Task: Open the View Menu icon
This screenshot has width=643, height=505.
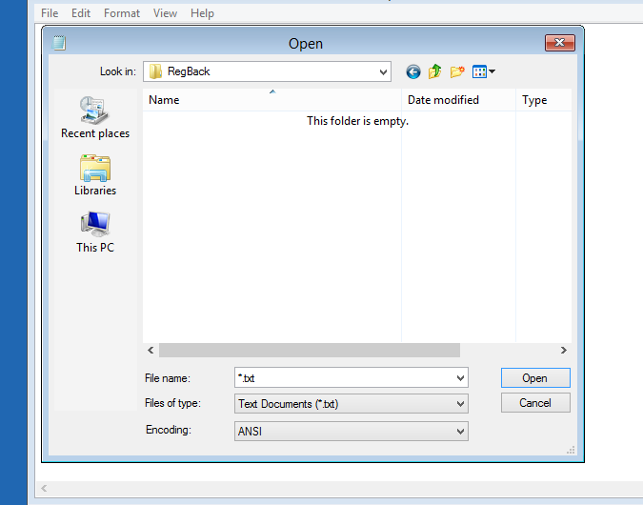Action: (484, 71)
